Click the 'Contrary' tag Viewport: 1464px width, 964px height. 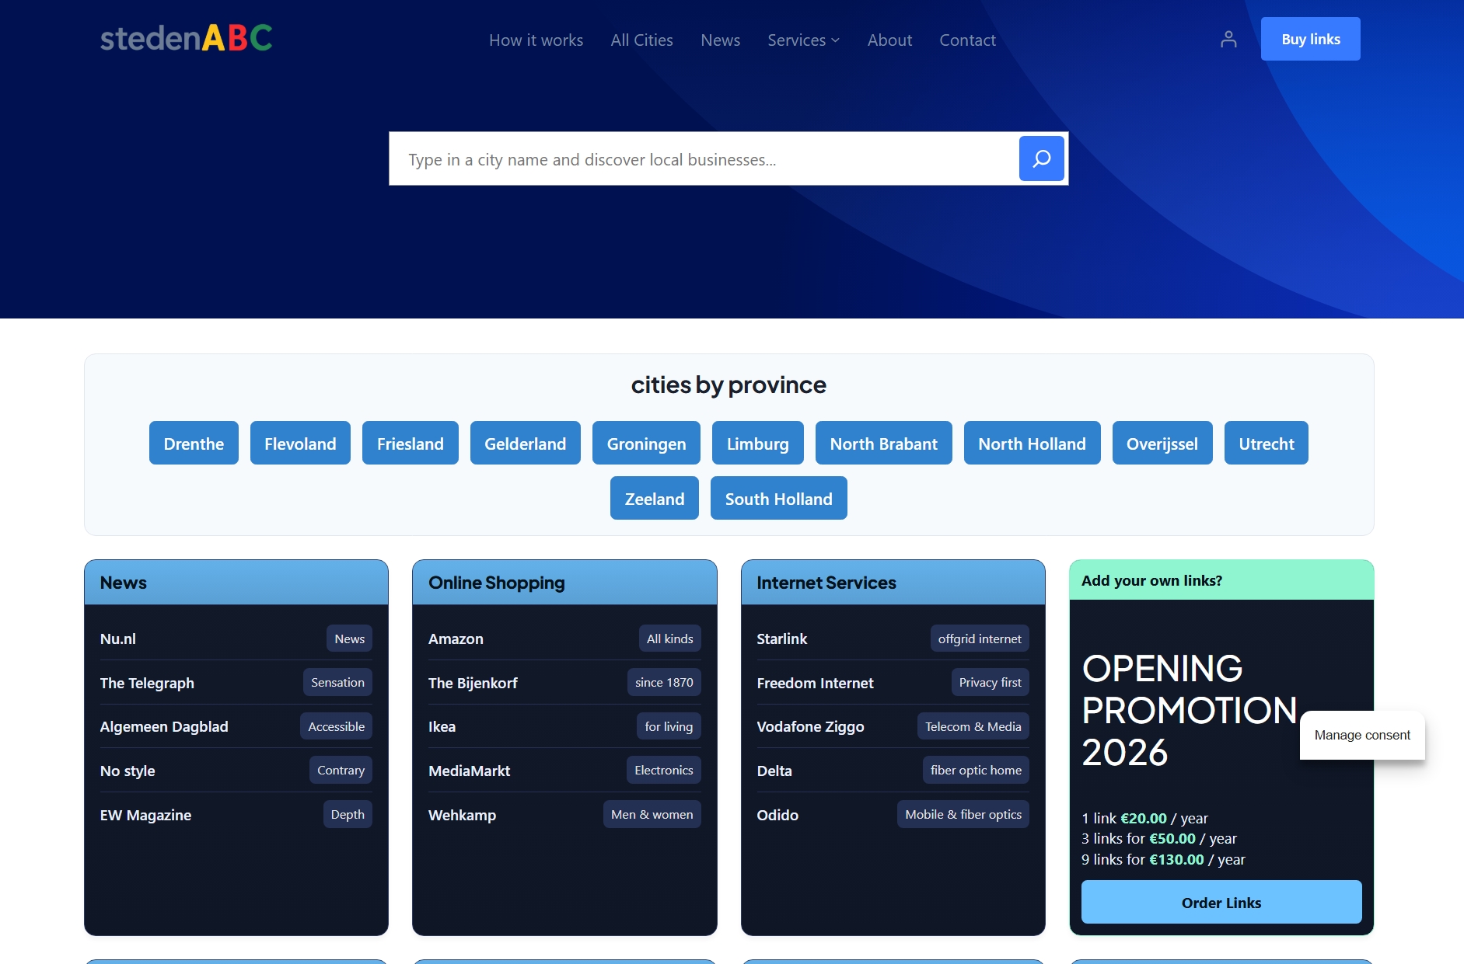(x=341, y=770)
